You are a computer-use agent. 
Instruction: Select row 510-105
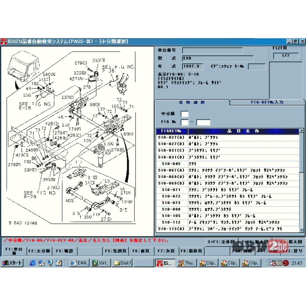(x=228, y=216)
